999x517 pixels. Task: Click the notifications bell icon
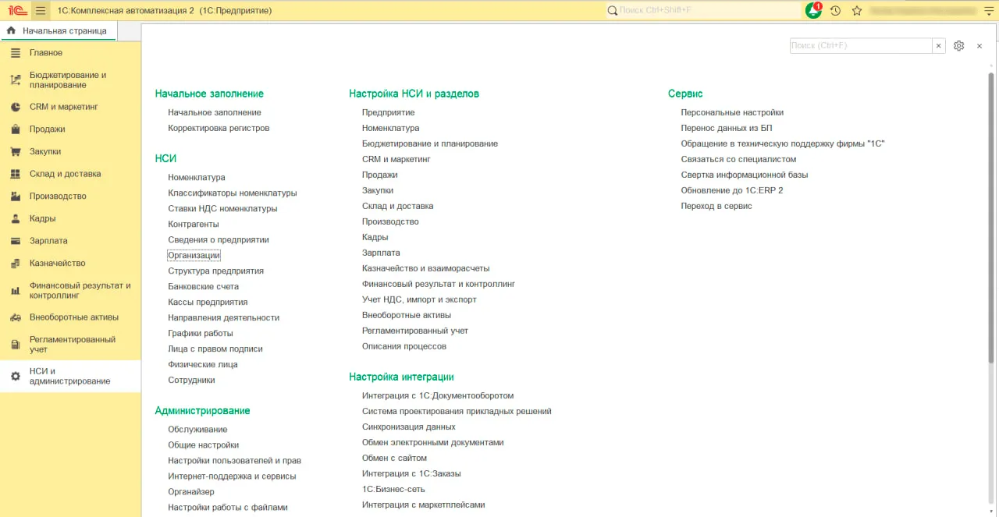click(x=813, y=11)
